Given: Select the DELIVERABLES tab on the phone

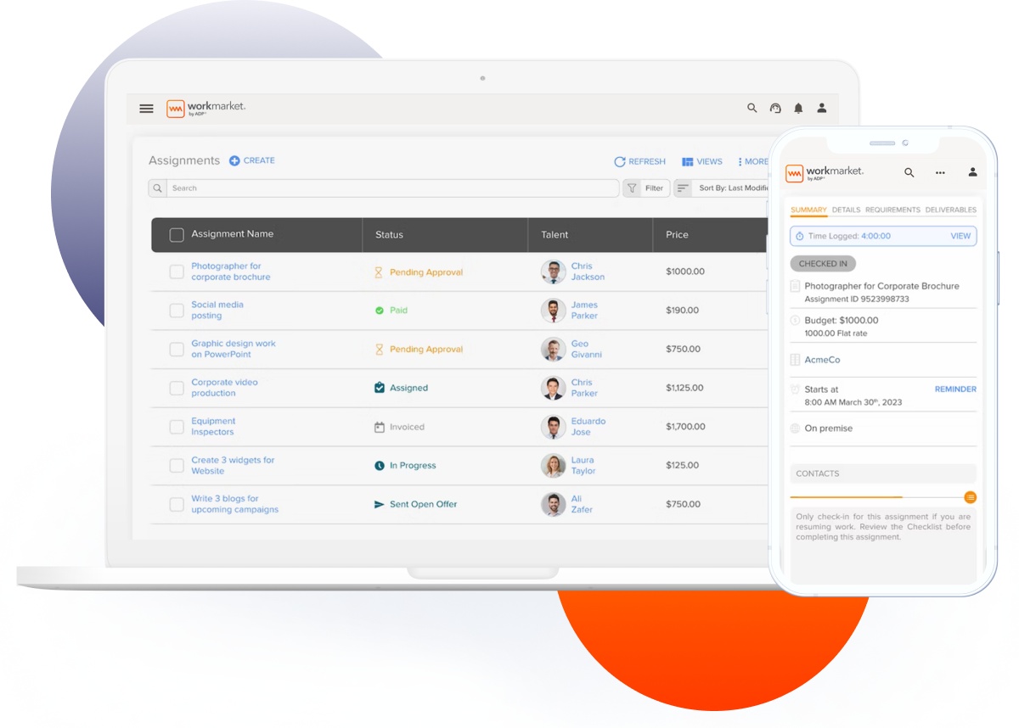Looking at the screenshot, I should (950, 210).
